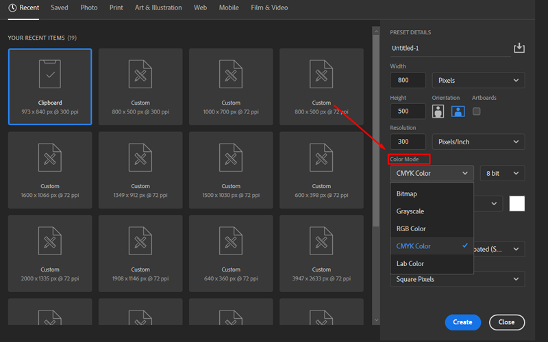Choose Bitmap from color mode list
The height and width of the screenshot is (342, 548).
[432, 194]
